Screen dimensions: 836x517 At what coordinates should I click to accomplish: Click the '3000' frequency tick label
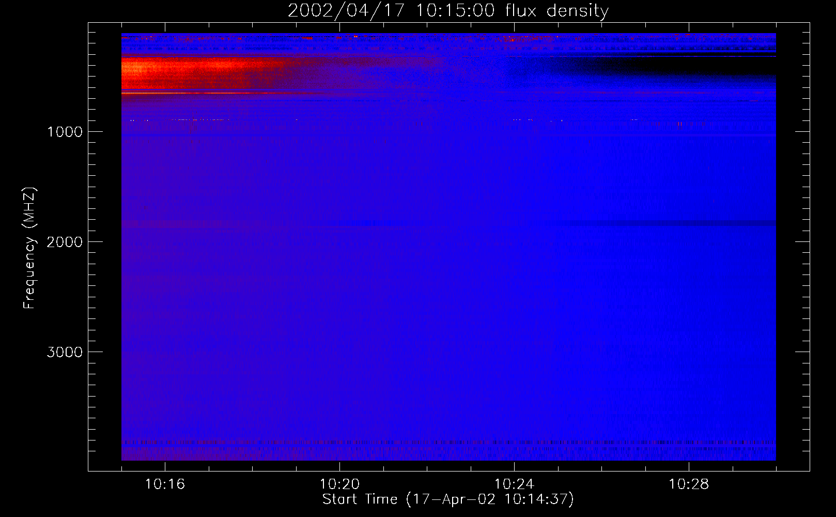tap(65, 352)
